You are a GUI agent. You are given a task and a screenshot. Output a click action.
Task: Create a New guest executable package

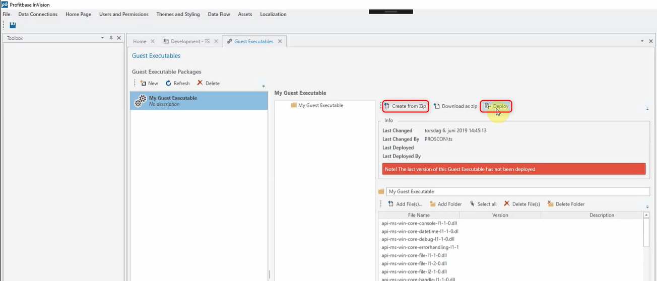(149, 84)
